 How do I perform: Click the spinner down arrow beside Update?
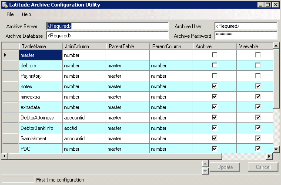point(205,171)
